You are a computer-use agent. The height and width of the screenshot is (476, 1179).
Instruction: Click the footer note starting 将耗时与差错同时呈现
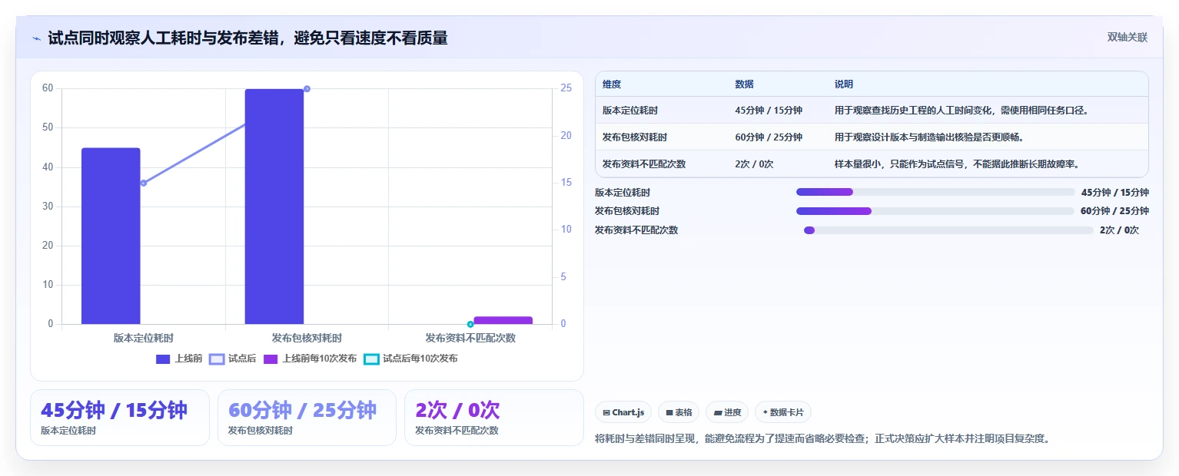822,439
